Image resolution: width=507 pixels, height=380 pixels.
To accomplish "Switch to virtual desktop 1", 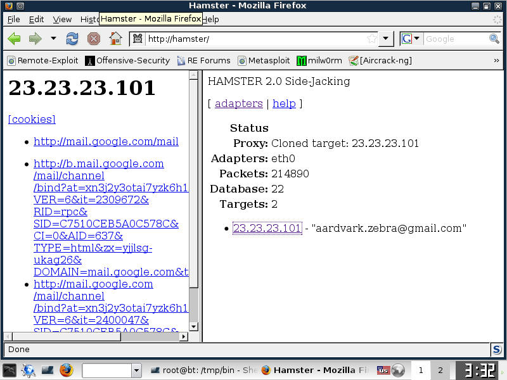I will tap(421, 370).
